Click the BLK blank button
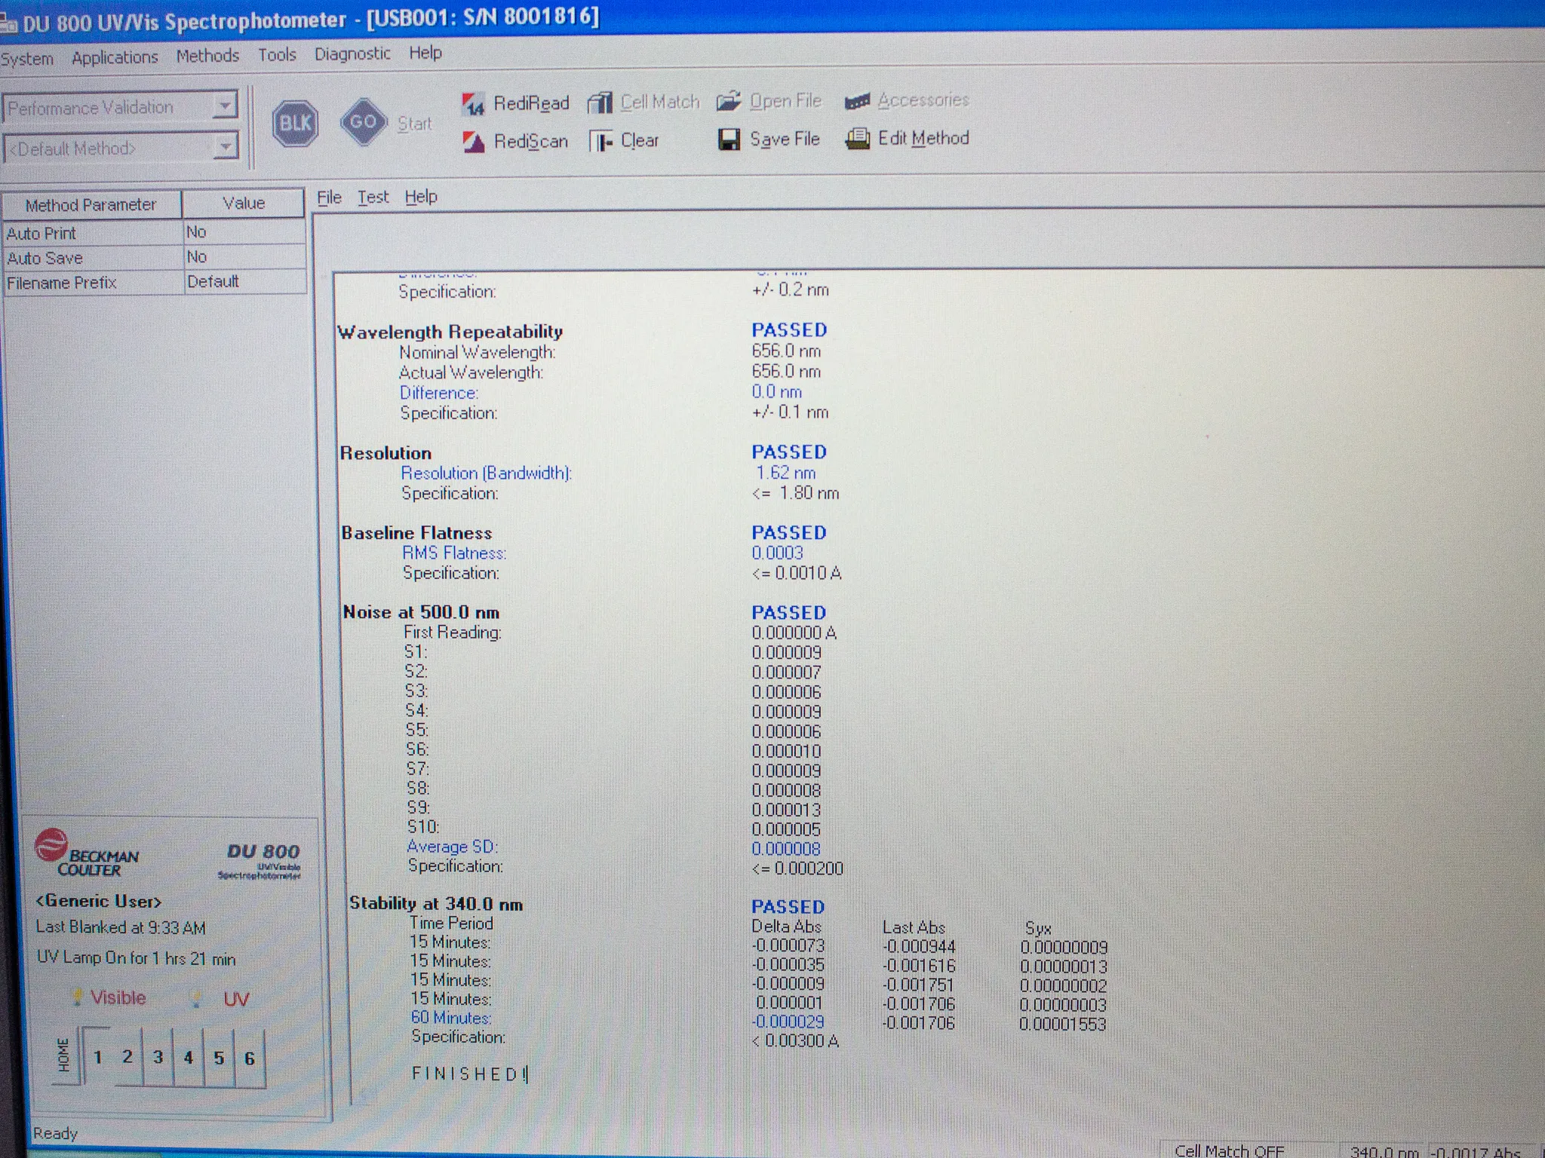 295,123
